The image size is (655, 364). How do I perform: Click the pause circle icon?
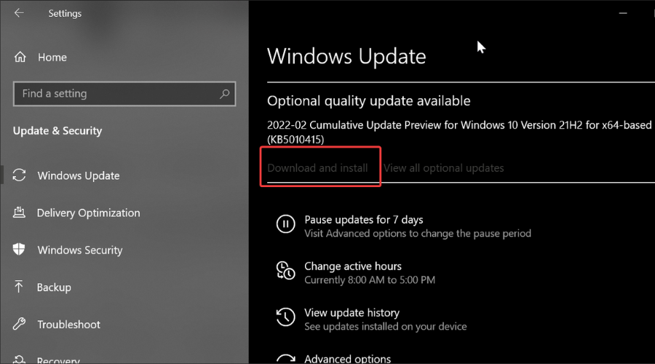point(286,224)
